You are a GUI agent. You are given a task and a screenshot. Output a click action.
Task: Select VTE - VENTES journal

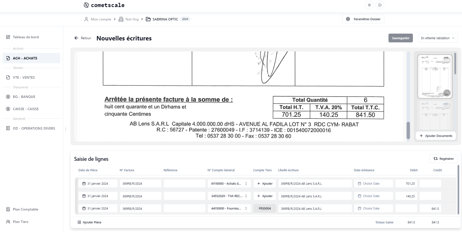[24, 77]
